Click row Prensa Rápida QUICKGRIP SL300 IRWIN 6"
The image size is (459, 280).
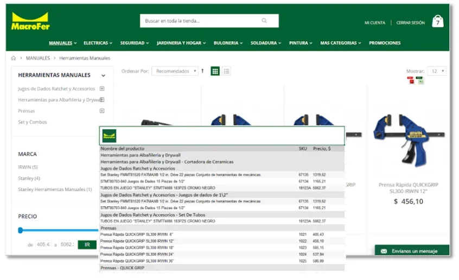coord(222,234)
